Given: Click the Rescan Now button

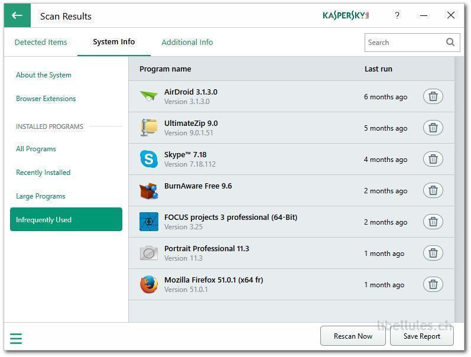Looking at the screenshot, I should tap(353, 336).
